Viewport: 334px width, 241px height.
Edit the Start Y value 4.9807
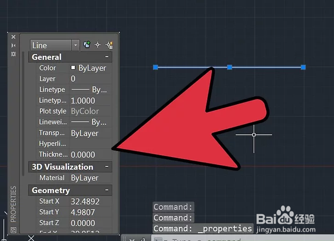(x=90, y=212)
